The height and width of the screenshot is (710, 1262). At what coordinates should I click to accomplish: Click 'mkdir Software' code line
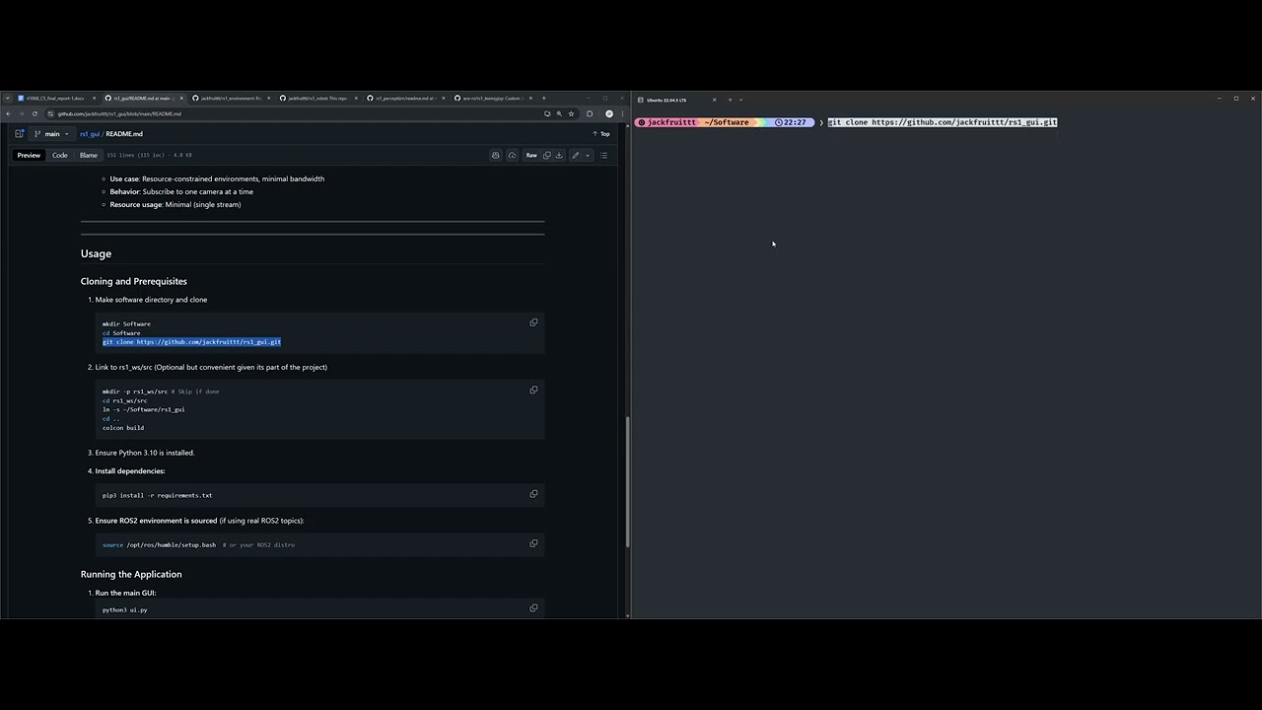[126, 323]
